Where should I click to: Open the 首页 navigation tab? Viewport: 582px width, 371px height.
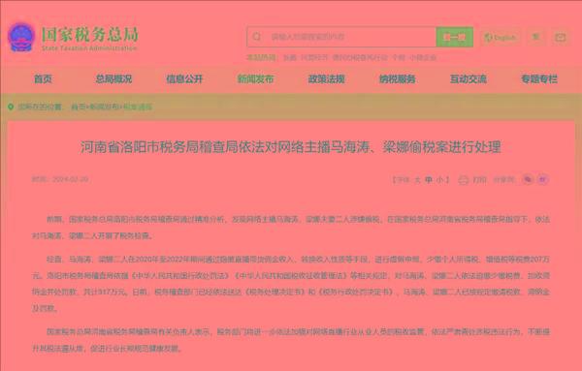tap(43, 78)
